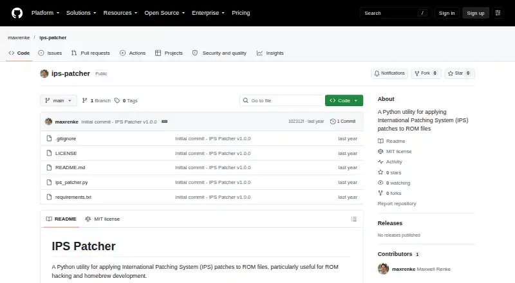Open maxrenke author link in commit row
Image resolution: width=515 pixels, height=283 pixels.
click(67, 122)
